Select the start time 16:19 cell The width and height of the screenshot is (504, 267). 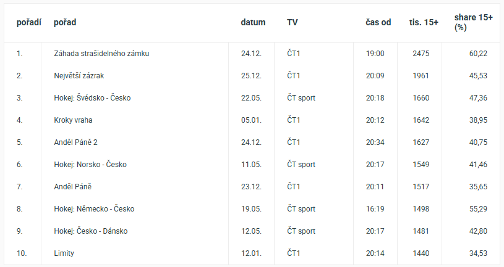(375, 209)
